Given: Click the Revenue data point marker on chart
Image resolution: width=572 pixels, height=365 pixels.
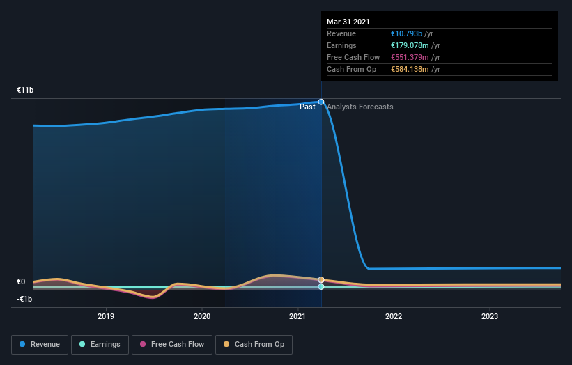Looking at the screenshot, I should pyautogui.click(x=321, y=102).
